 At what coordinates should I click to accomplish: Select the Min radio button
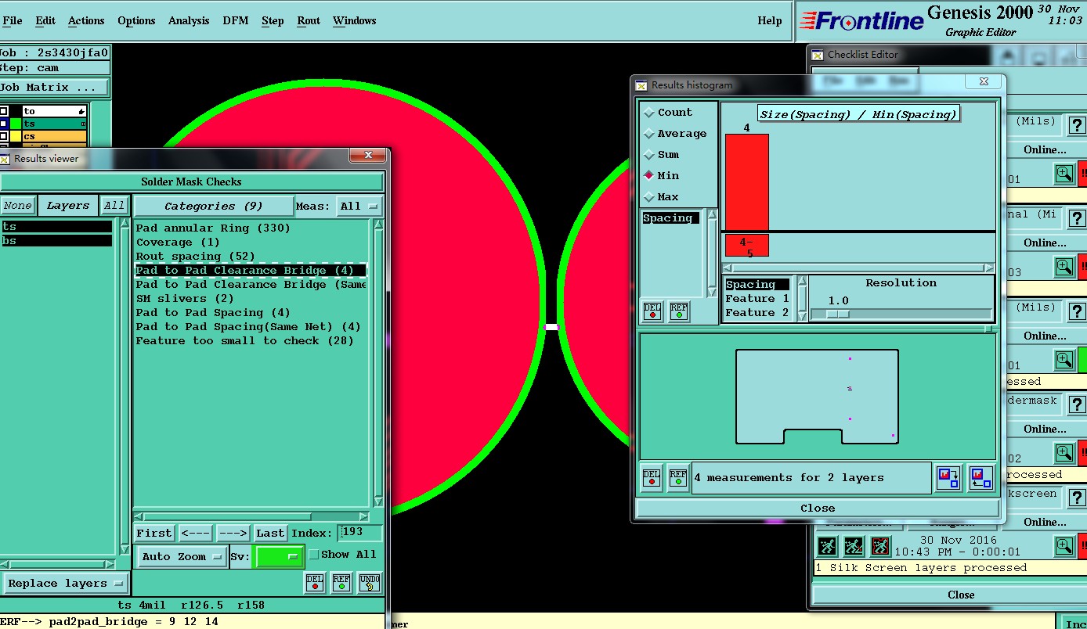click(x=649, y=176)
